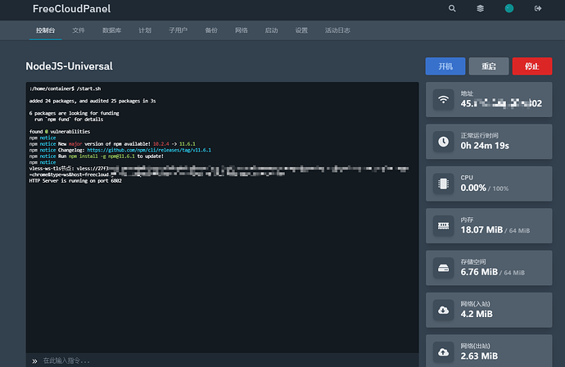Click the Wi-Fi address icon

tap(443, 100)
